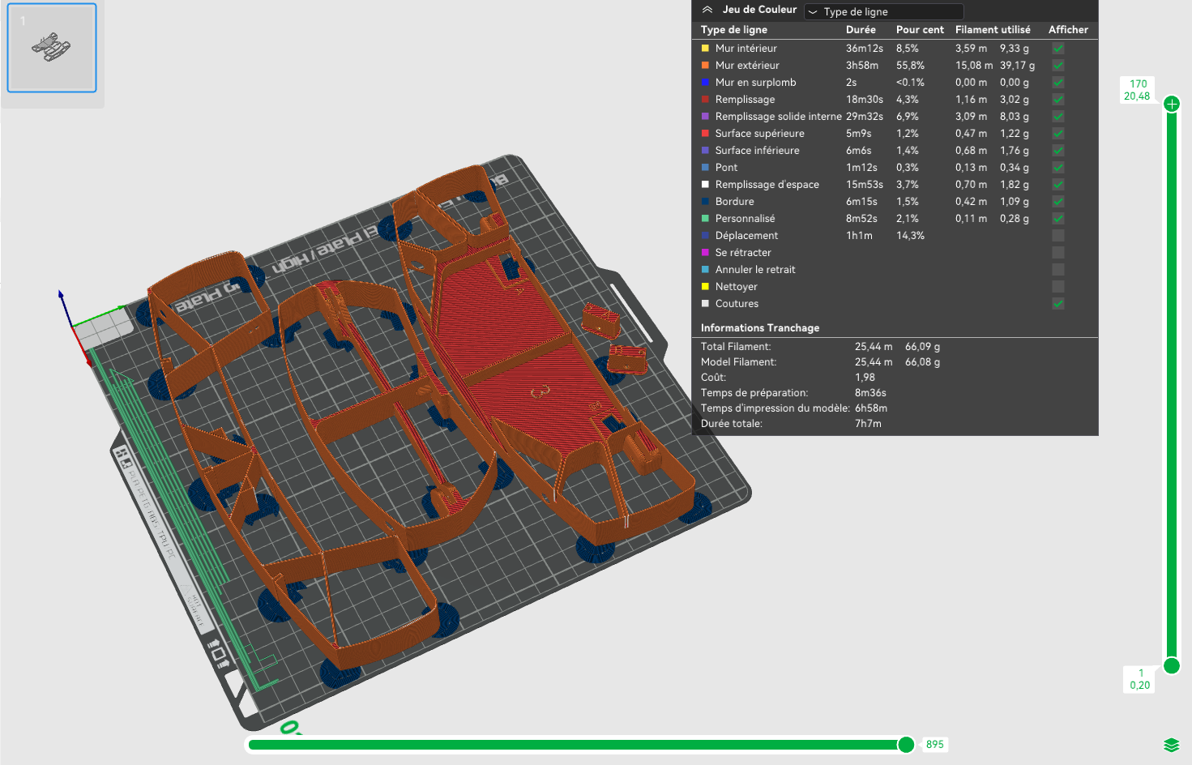Click the Pour cent column header
Image resolution: width=1192 pixels, height=765 pixels.
pos(920,30)
